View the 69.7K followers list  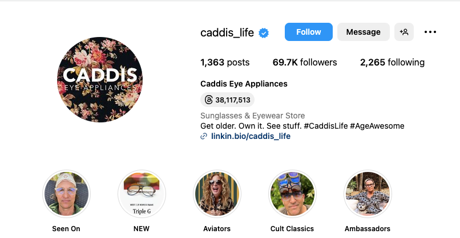[x=305, y=63]
